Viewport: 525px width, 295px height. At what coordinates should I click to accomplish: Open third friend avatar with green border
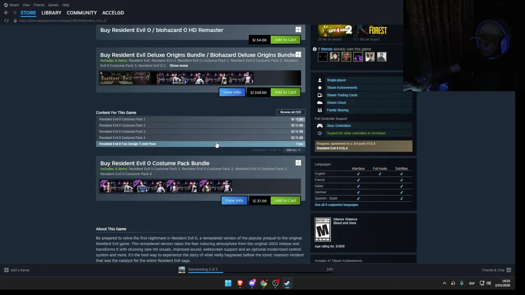point(346,57)
